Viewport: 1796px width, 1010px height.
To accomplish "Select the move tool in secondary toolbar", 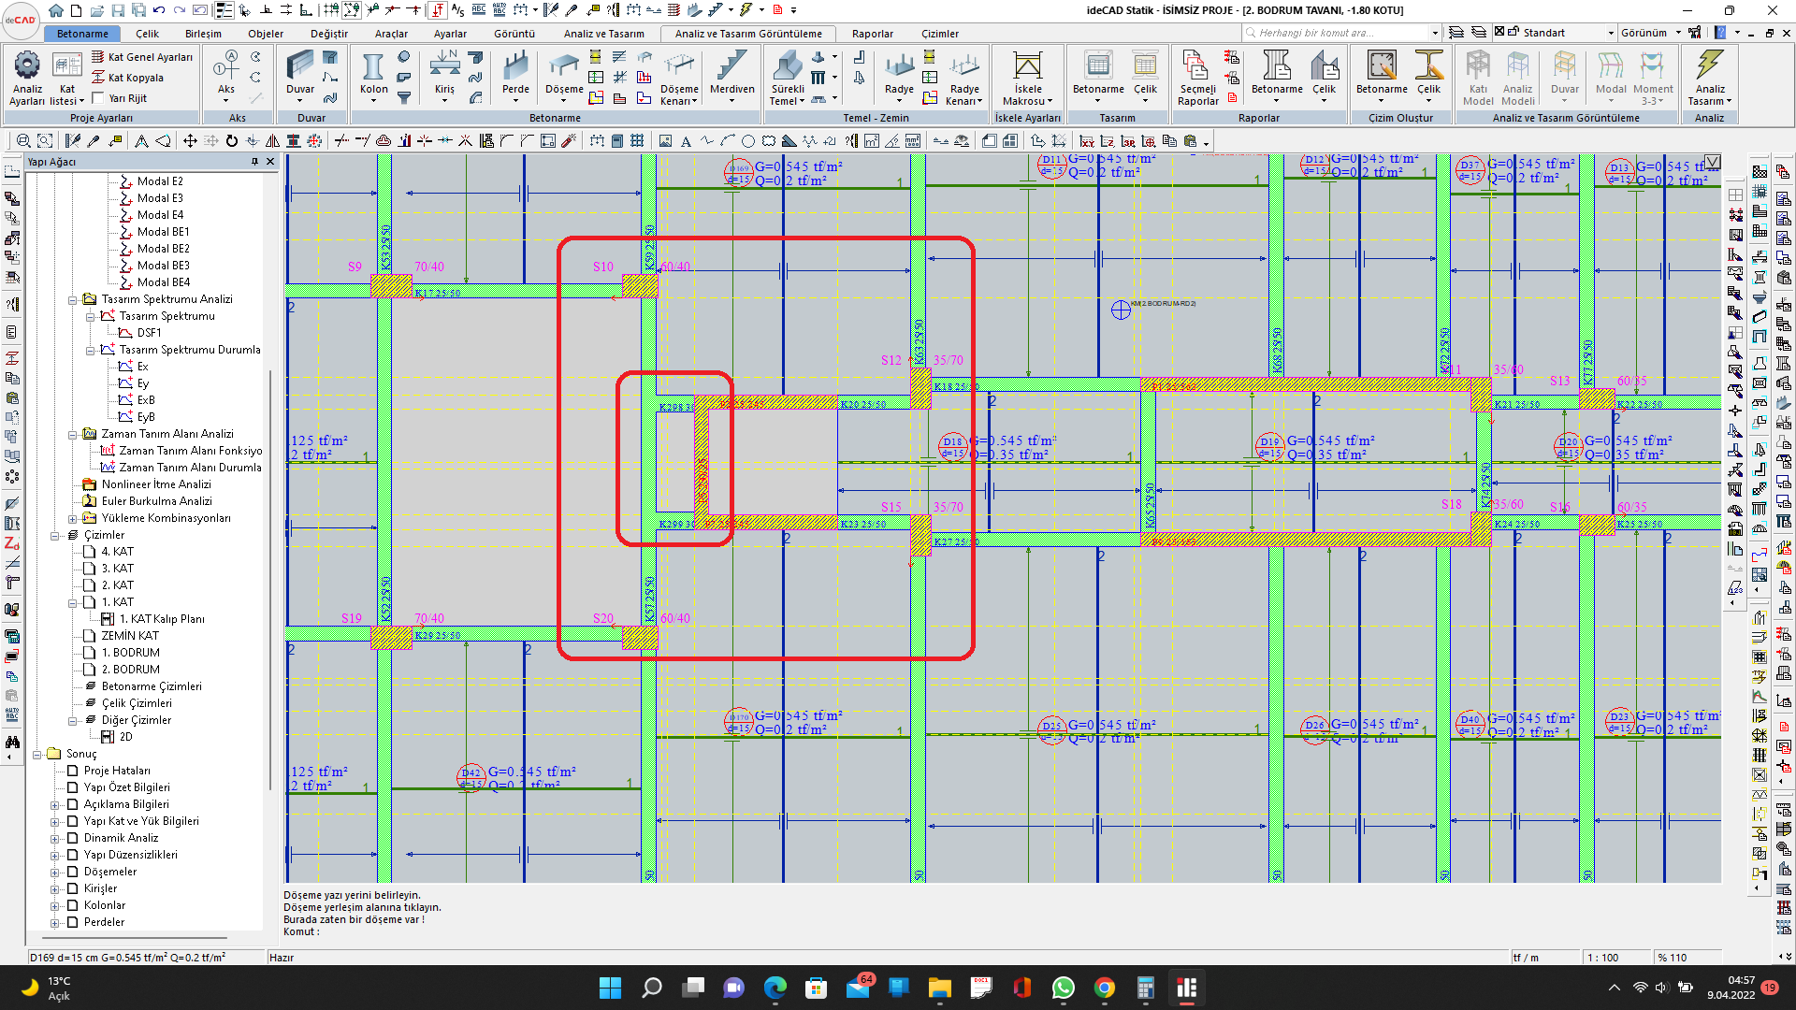I will pyautogui.click(x=190, y=141).
